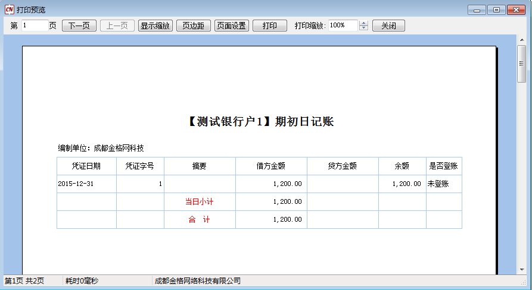Click the 凭证日期 column header
The height and width of the screenshot is (290, 532).
[86, 166]
